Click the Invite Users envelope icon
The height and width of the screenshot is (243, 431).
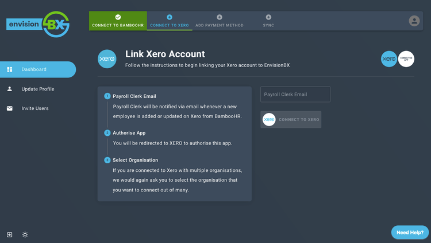coord(10,108)
